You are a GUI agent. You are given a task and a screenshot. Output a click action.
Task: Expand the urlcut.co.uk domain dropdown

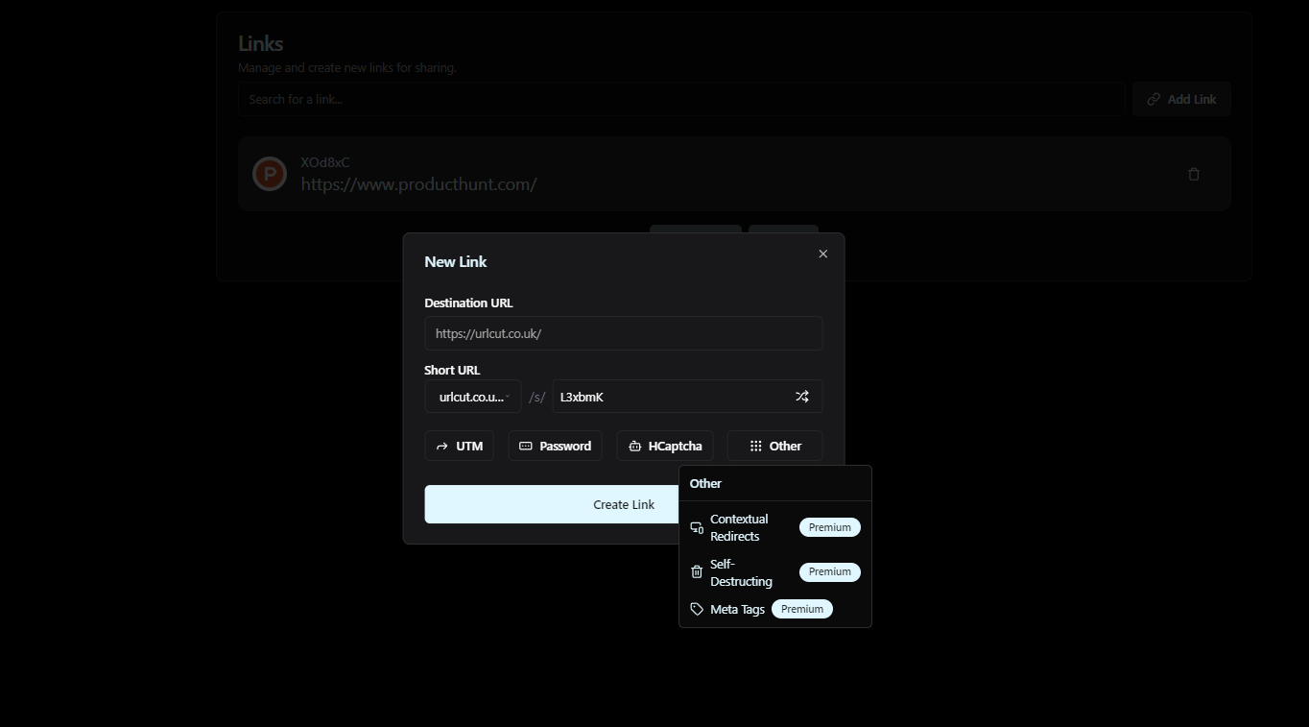click(x=473, y=397)
